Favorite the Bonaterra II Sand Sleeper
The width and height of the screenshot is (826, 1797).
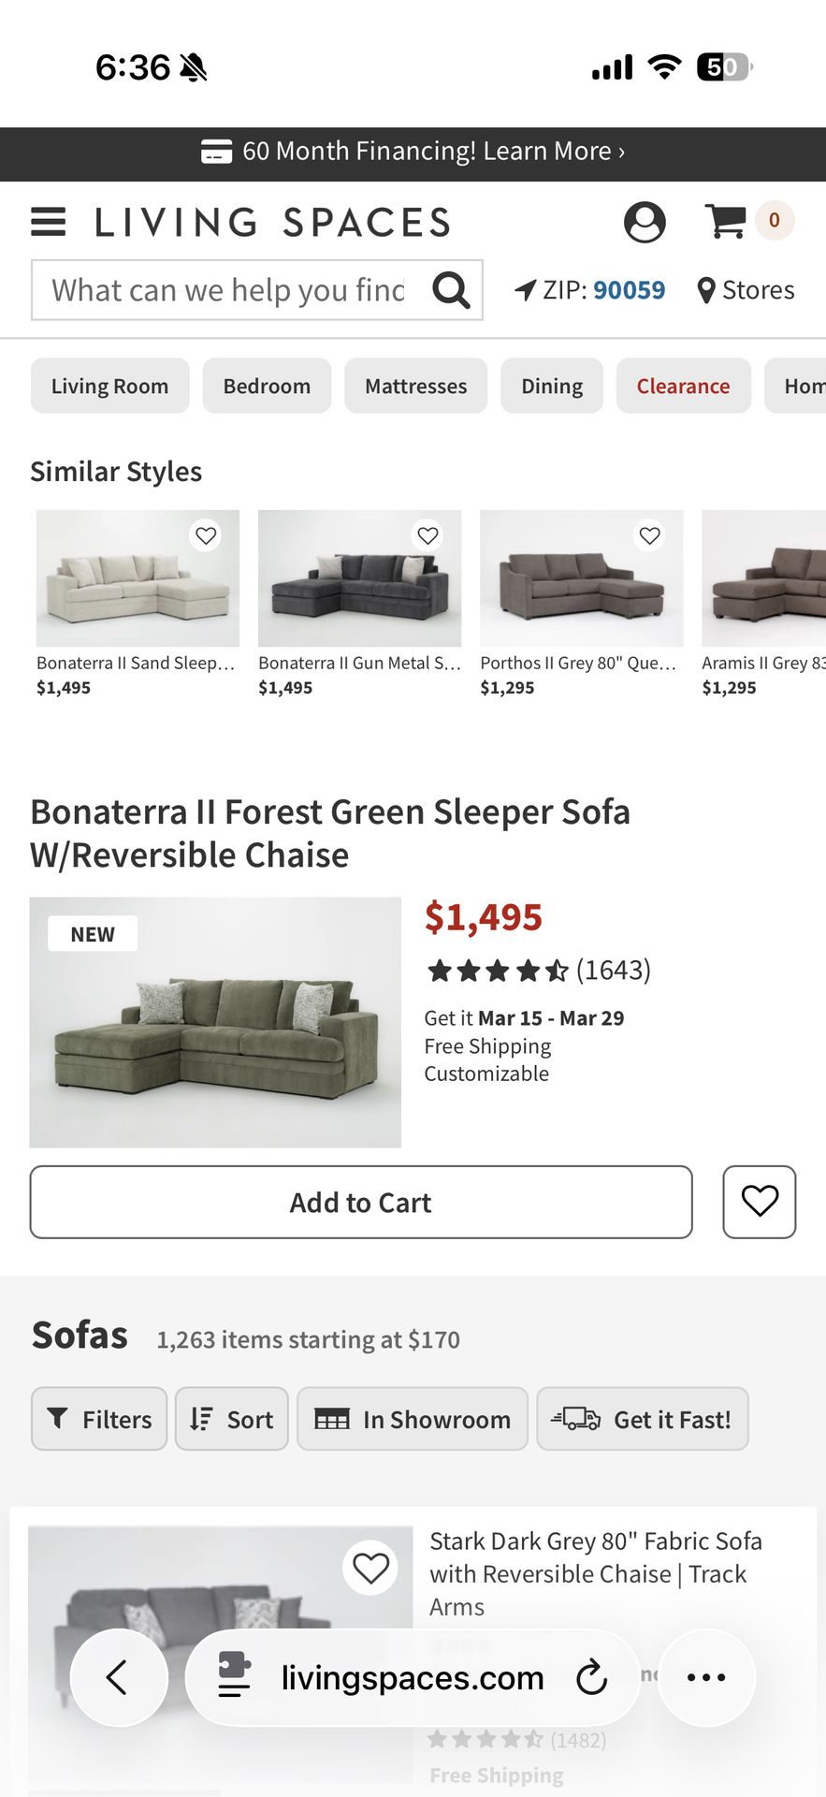206,535
